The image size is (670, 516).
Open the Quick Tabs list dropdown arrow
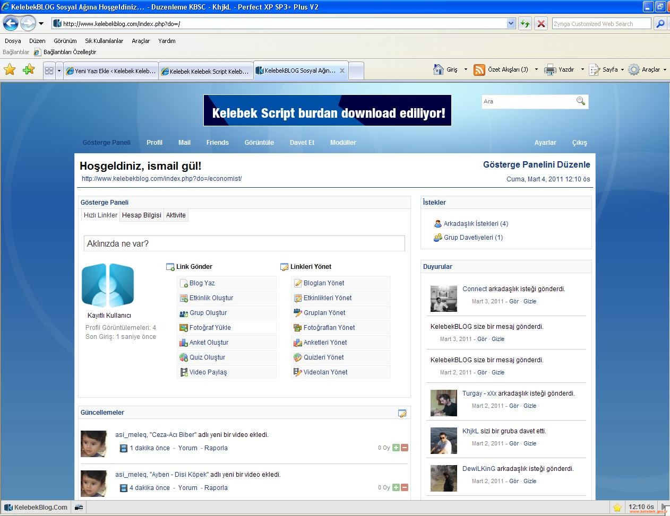click(59, 70)
